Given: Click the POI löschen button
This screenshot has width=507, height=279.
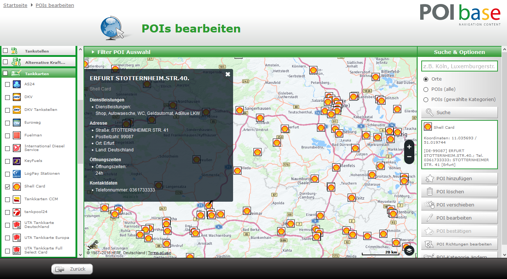Looking at the screenshot, I should tap(459, 191).
